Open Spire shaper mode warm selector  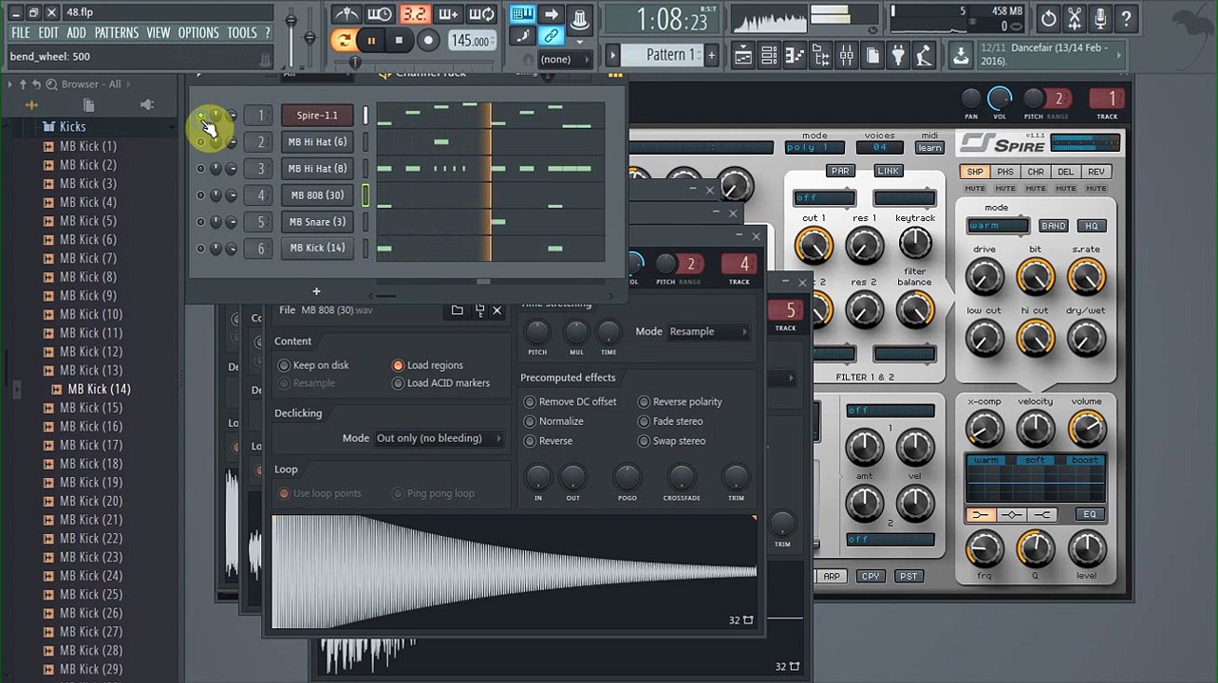998,226
